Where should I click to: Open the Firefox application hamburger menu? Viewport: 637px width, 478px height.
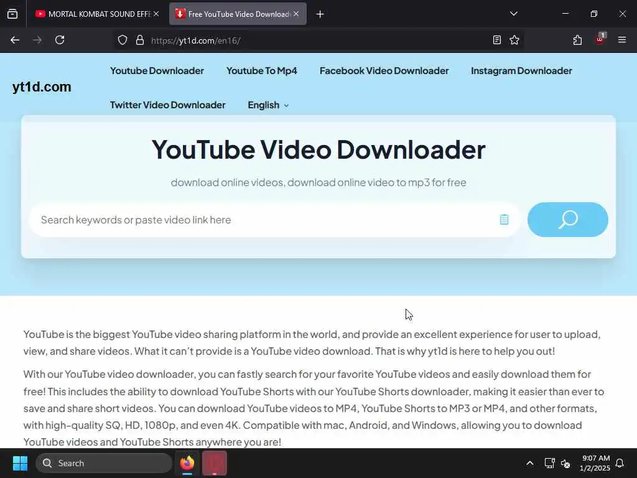pyautogui.click(x=622, y=40)
